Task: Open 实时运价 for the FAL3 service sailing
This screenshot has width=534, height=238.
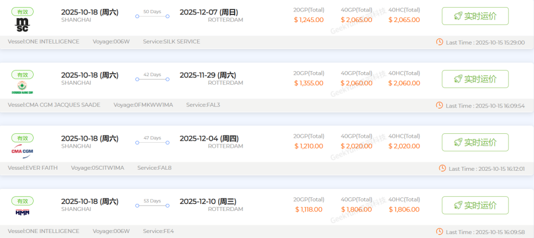Action: point(475,79)
